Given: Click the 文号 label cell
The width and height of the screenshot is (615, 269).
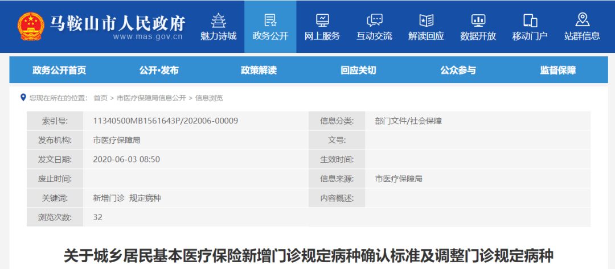Looking at the screenshot, I should pyautogui.click(x=337, y=140).
